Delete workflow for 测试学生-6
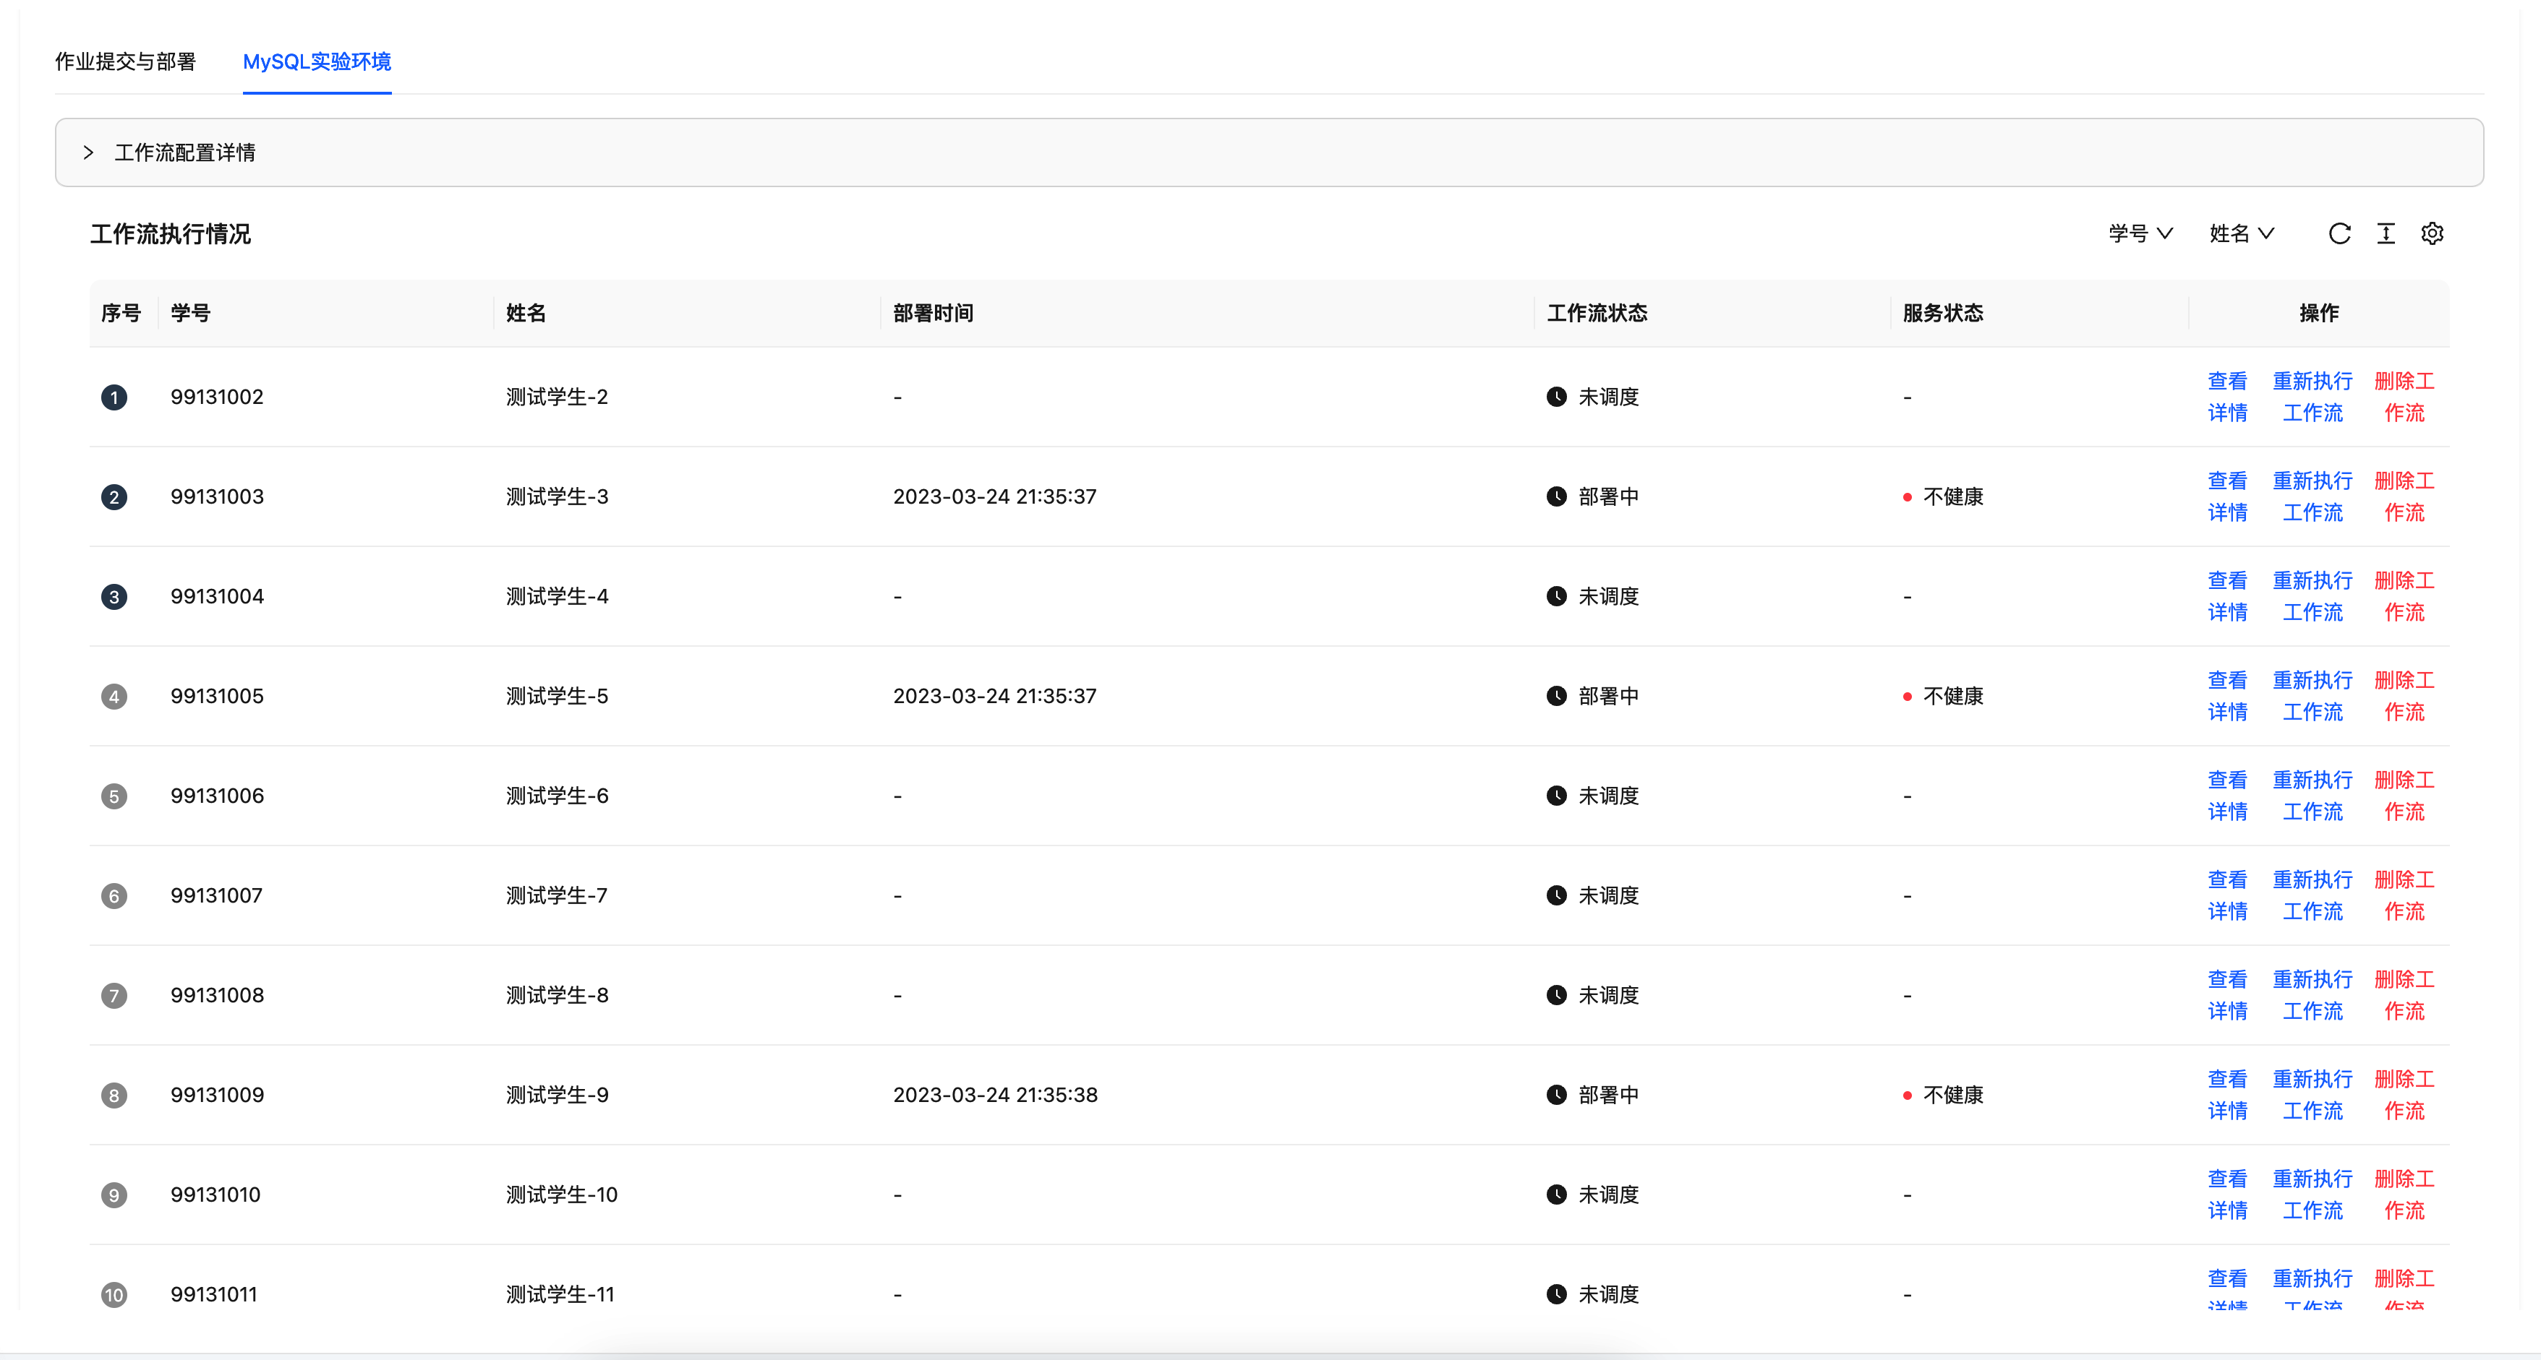Viewport: 2541px width, 1360px height. [2403, 796]
